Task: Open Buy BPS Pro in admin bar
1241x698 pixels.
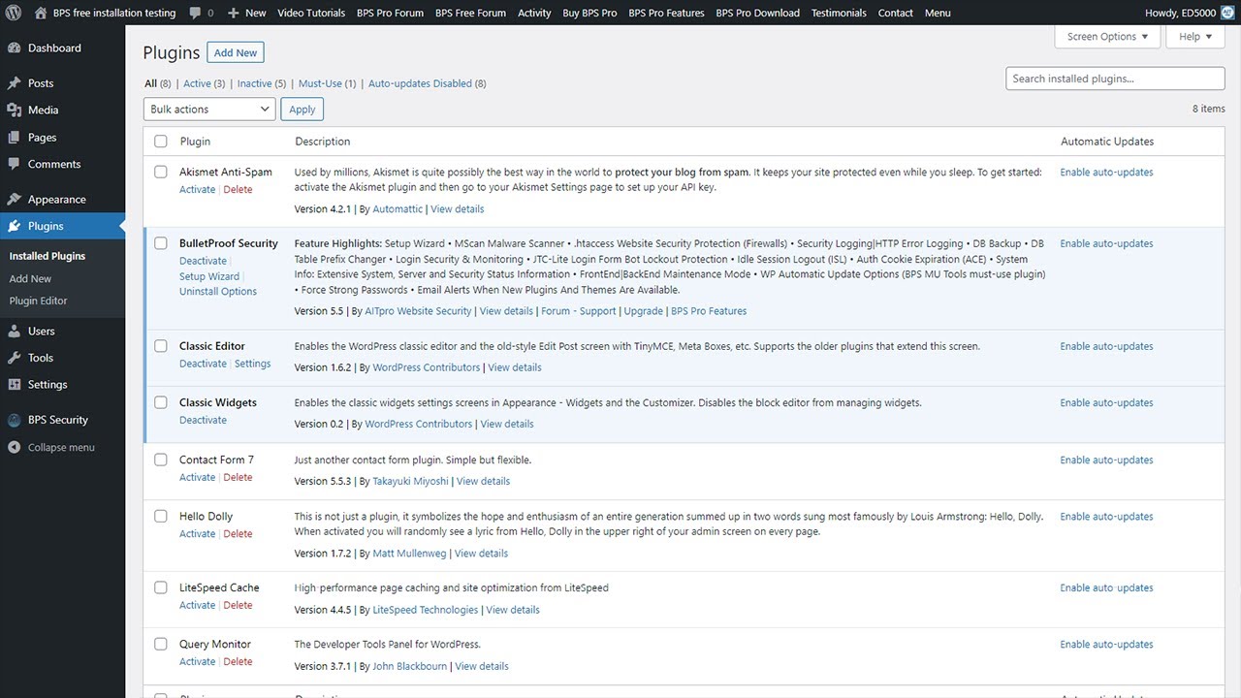Action: tap(589, 13)
